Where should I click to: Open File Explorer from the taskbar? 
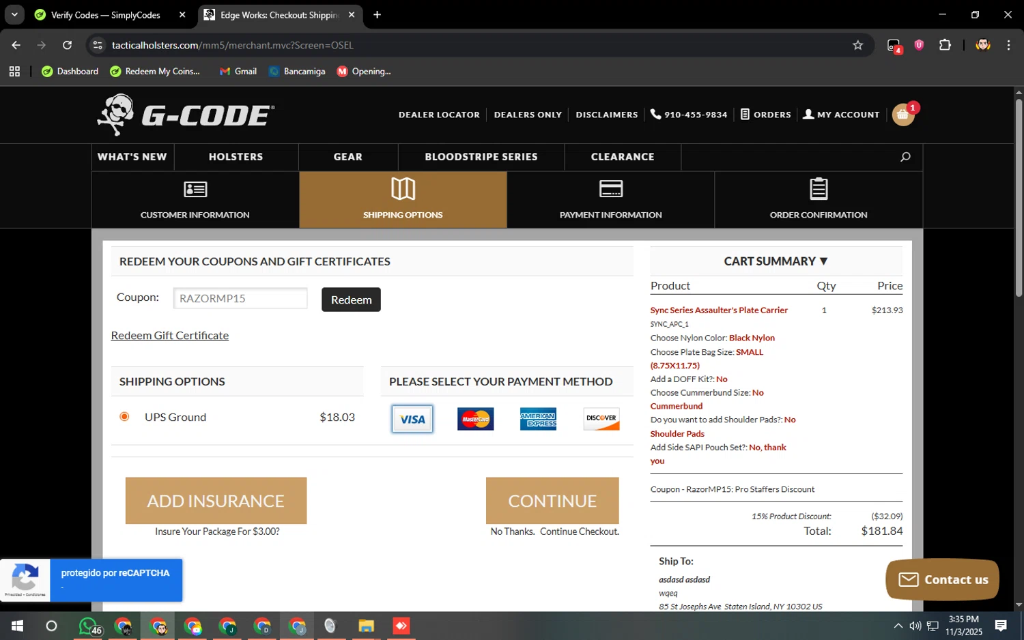366,626
